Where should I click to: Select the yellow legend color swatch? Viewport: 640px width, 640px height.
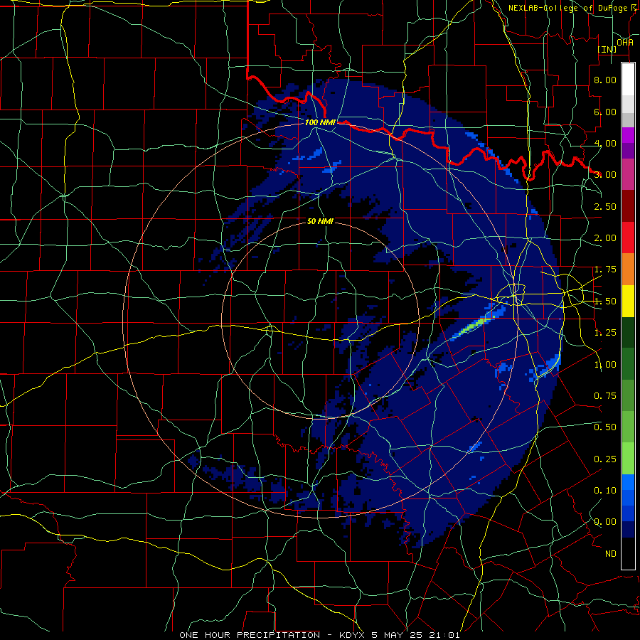point(628,301)
